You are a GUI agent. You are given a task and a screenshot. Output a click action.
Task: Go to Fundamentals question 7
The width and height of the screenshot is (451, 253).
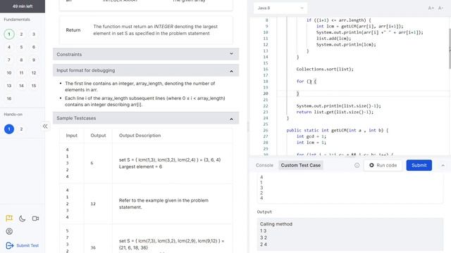pos(9,60)
